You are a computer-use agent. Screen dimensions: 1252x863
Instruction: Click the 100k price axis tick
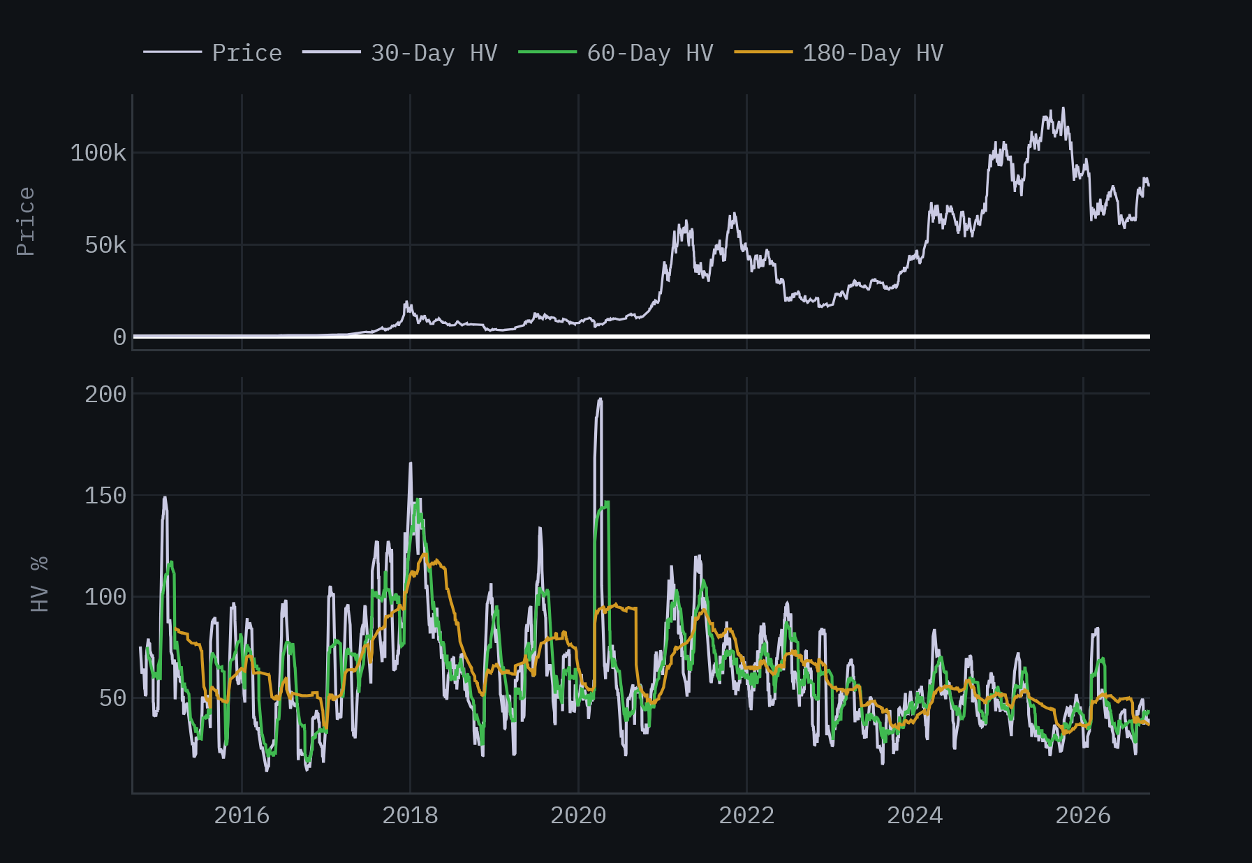tap(98, 153)
